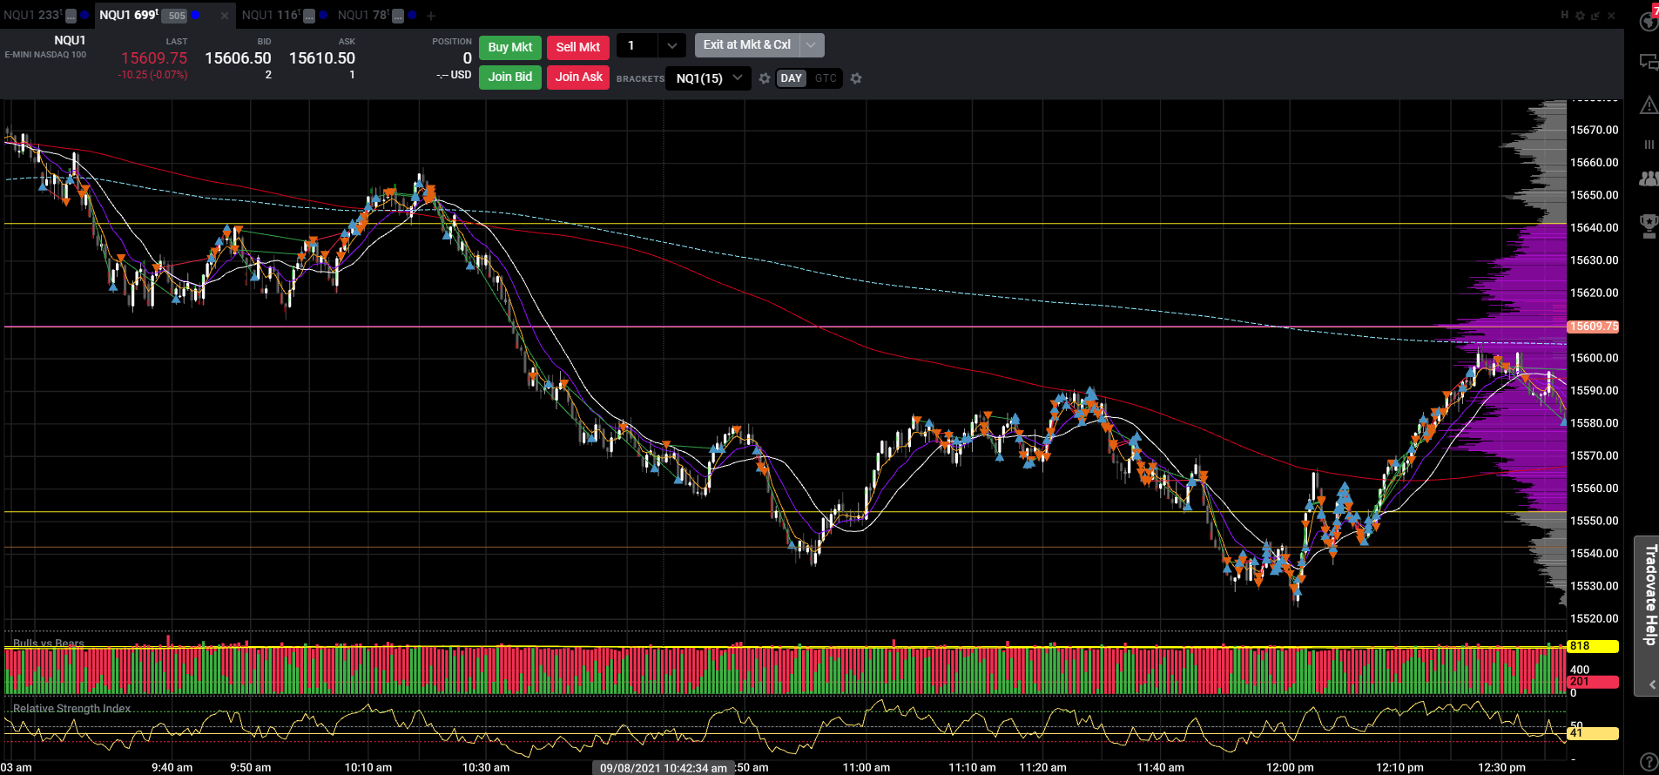The height and width of the screenshot is (775, 1659).
Task: Click the Join Bid button
Action: pos(510,77)
